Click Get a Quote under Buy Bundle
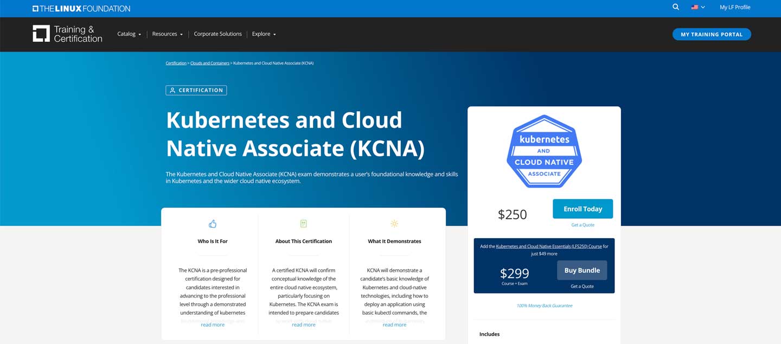Screen dimensions: 781x344 pyautogui.click(x=582, y=286)
